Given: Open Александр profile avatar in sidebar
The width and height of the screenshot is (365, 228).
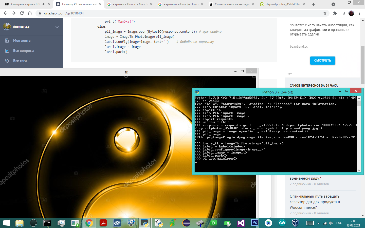Looking at the screenshot, I should coord(7,26).
